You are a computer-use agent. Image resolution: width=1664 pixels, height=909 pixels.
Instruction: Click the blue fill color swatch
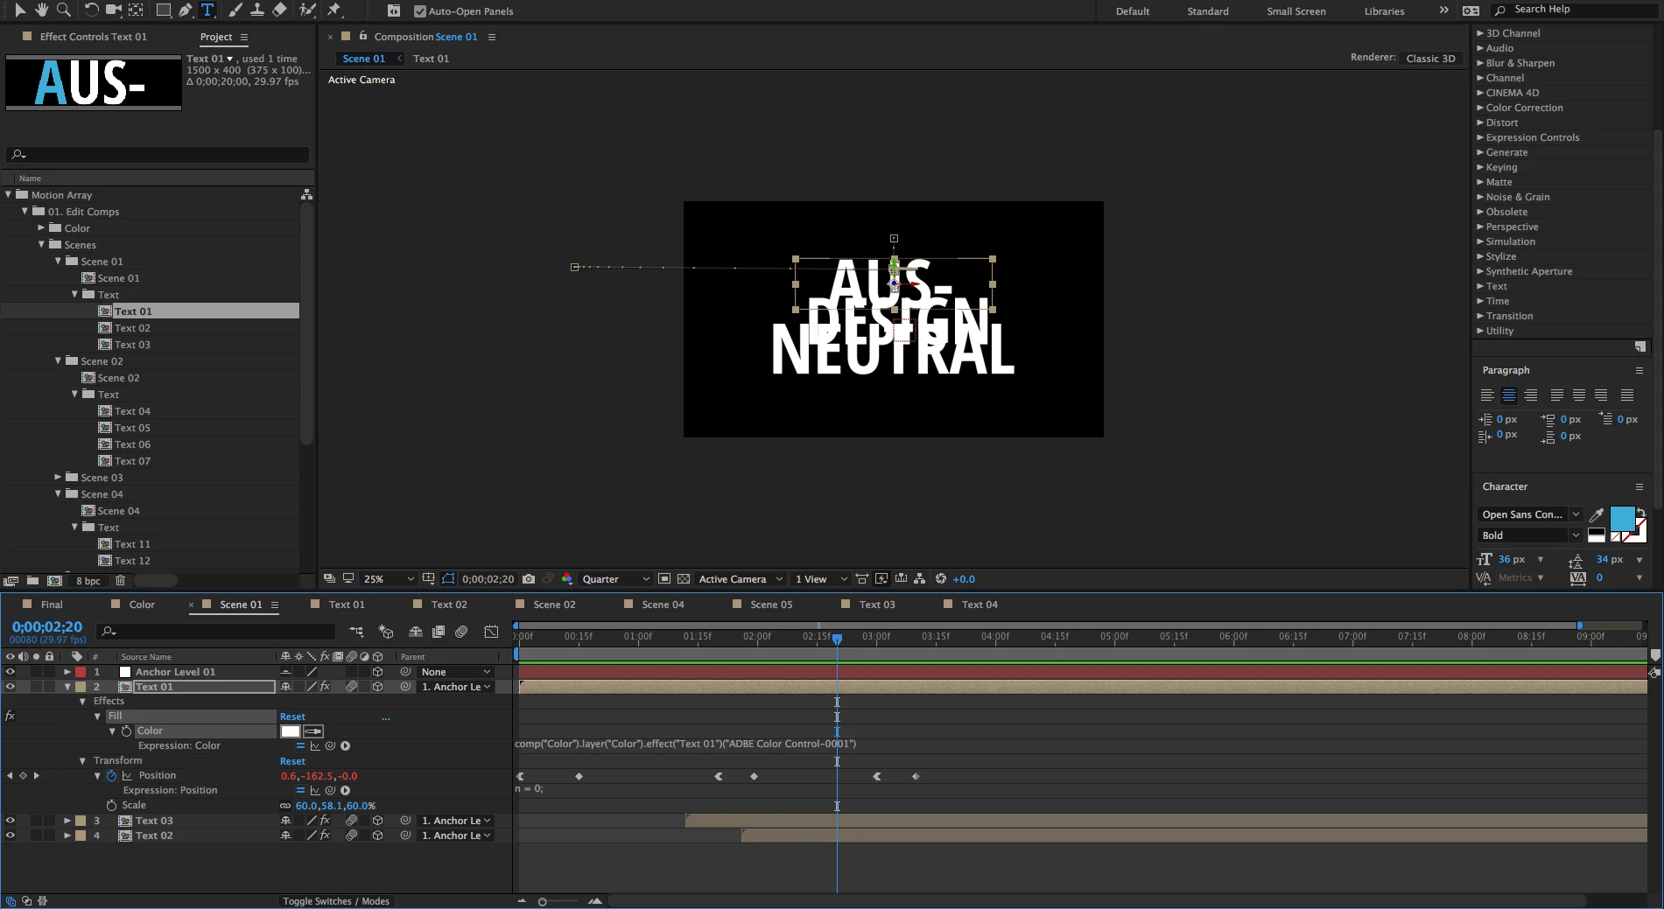pos(1622,518)
